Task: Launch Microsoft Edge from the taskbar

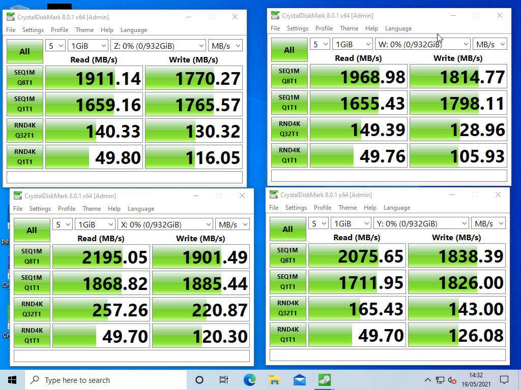Action: 249,380
